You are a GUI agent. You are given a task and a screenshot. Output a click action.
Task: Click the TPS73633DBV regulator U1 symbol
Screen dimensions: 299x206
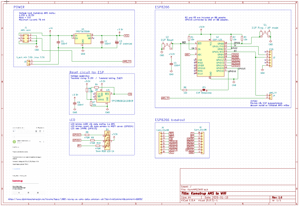[83, 39]
